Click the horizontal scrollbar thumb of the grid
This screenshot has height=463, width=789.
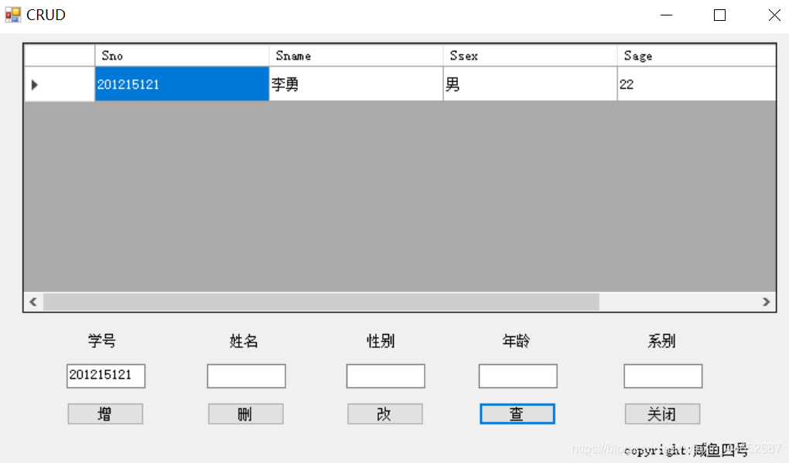[x=321, y=301]
